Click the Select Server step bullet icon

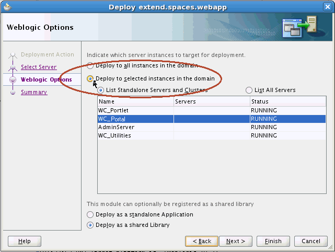[13, 67]
